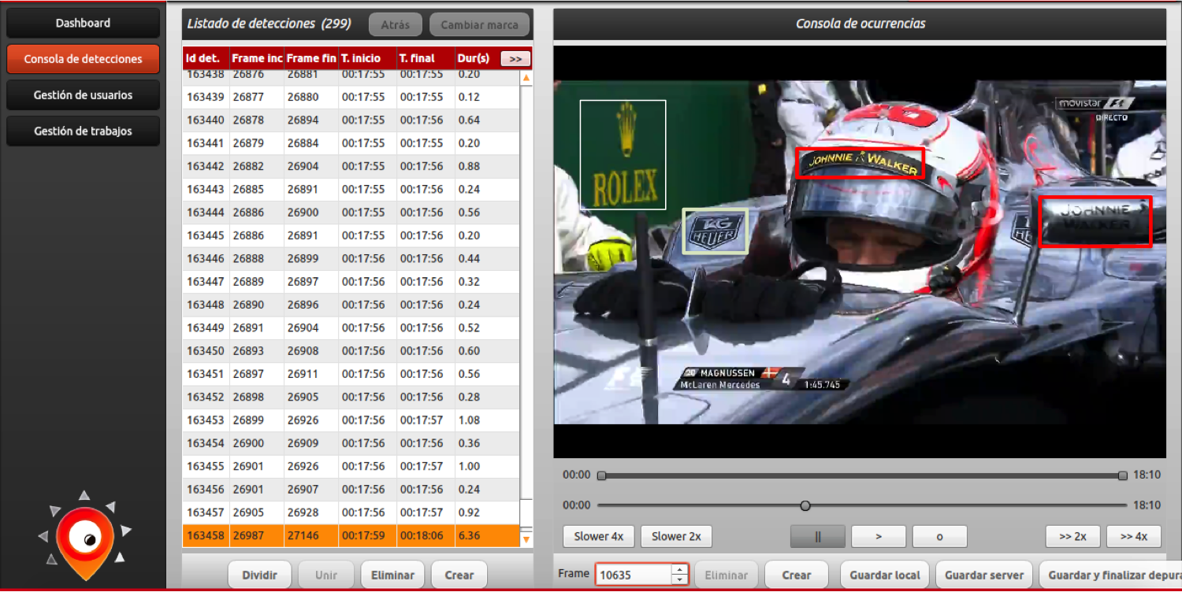Pause the video with the || button
Screen dimensions: 1182x592
tap(818, 537)
